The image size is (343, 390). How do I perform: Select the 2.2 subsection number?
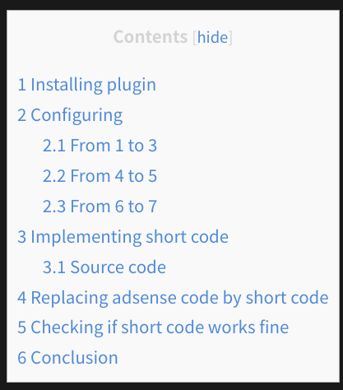coord(54,176)
